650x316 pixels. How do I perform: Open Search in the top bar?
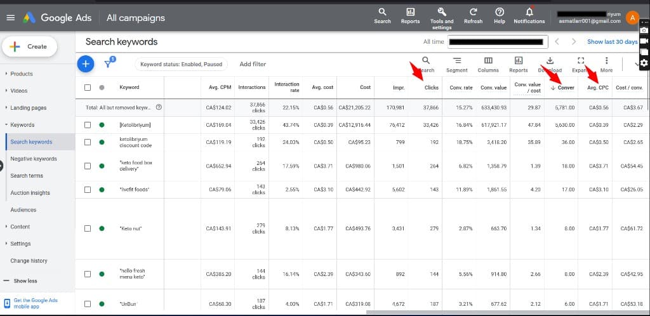382,16
